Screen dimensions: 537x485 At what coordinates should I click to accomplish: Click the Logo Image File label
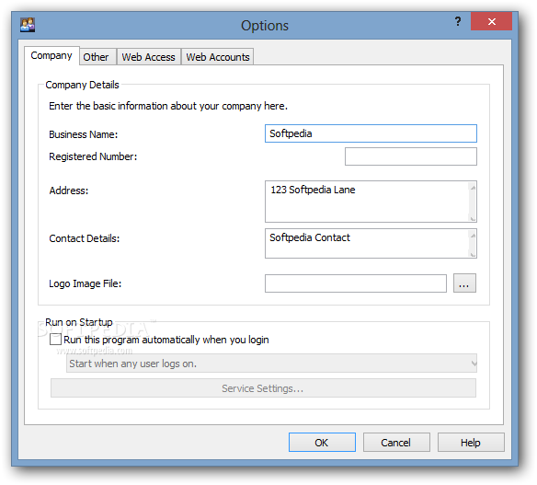coord(85,283)
